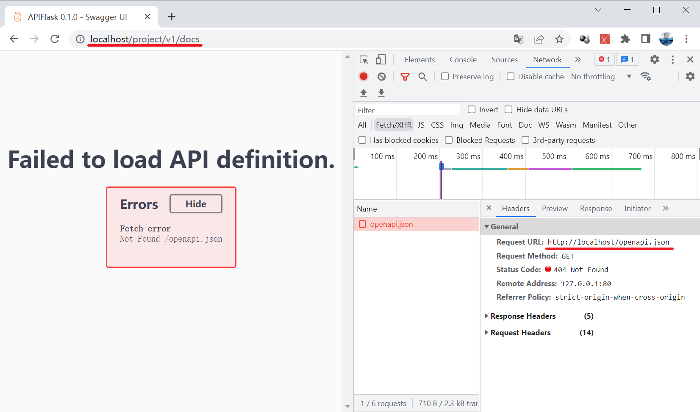Check Disable cache option
This screenshot has width=700, height=412.
point(511,76)
